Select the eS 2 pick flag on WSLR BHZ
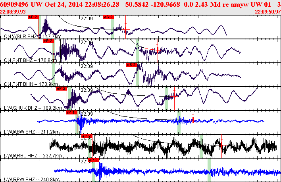Image resolution: width=281 pixels, height=182 pixels. (x=109, y=17)
